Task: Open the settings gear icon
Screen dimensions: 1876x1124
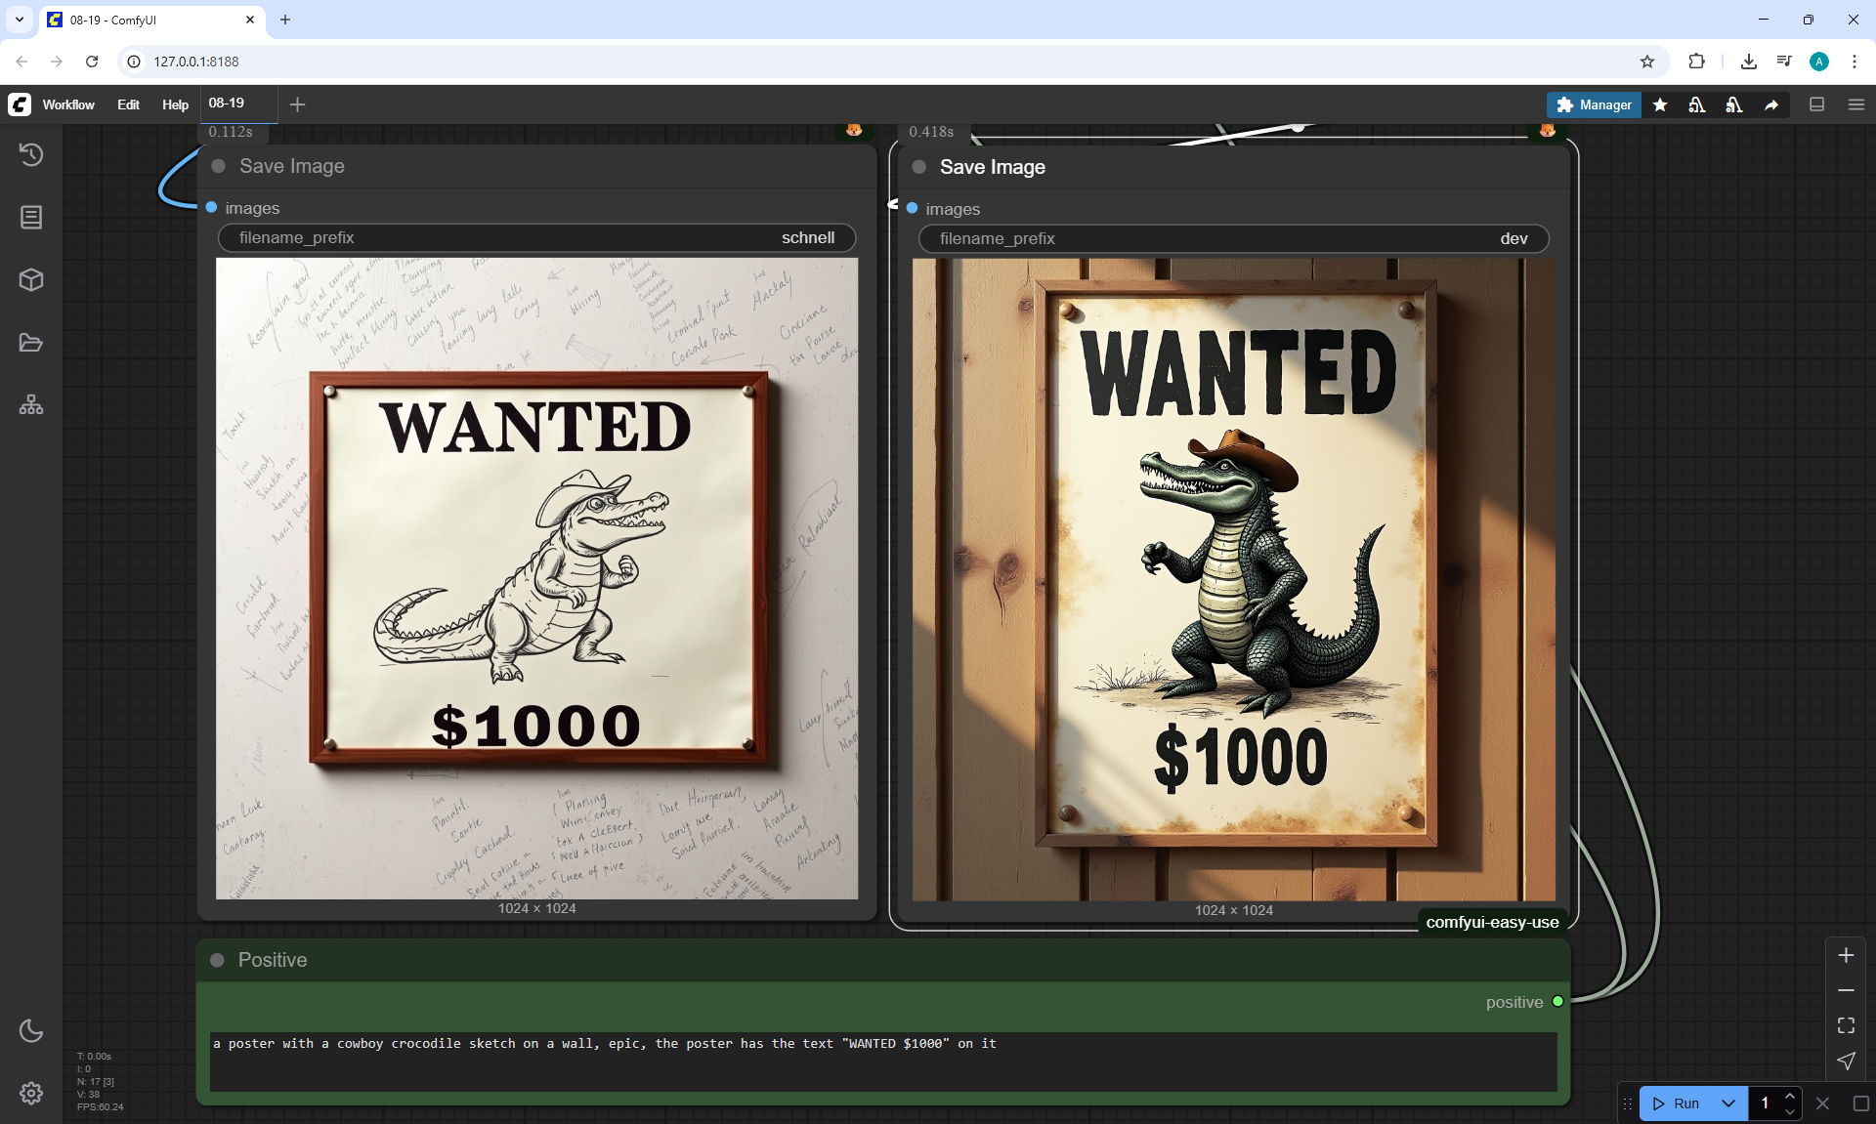Action: (31, 1093)
